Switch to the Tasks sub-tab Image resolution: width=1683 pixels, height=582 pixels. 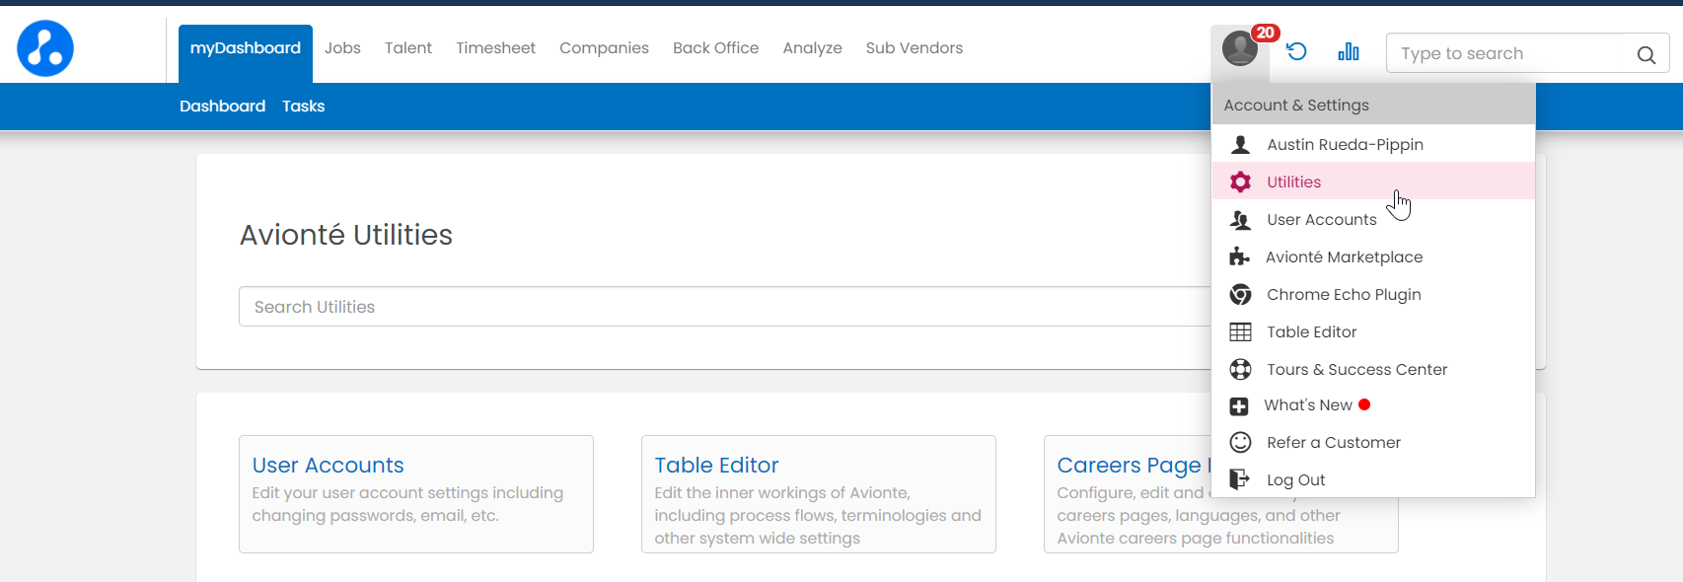[303, 107]
